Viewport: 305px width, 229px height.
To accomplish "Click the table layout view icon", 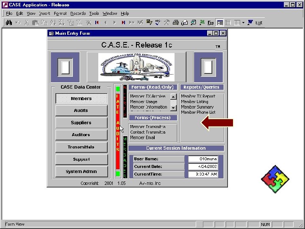I will [237, 23].
